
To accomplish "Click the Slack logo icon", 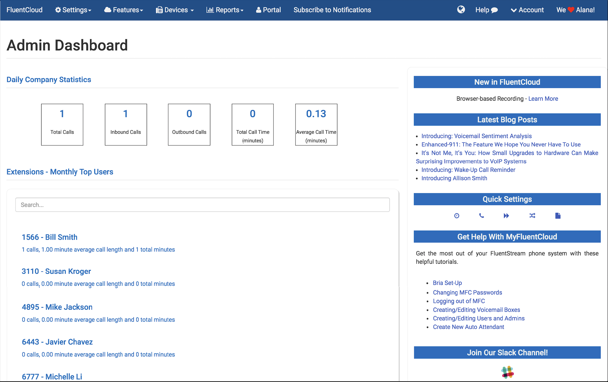I will (507, 372).
